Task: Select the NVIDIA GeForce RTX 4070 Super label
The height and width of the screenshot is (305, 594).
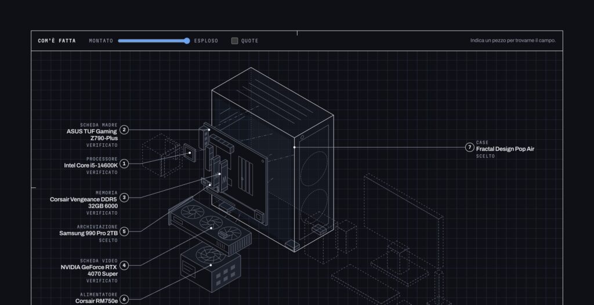Action: pyautogui.click(x=89, y=271)
